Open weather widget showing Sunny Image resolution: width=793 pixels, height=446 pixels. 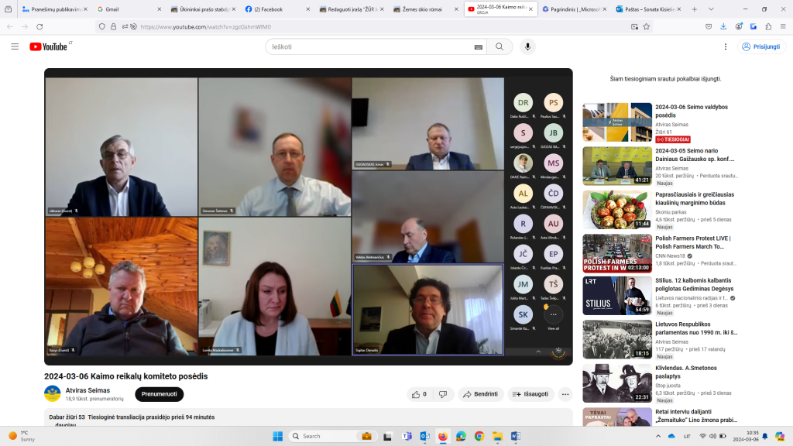tap(22, 436)
